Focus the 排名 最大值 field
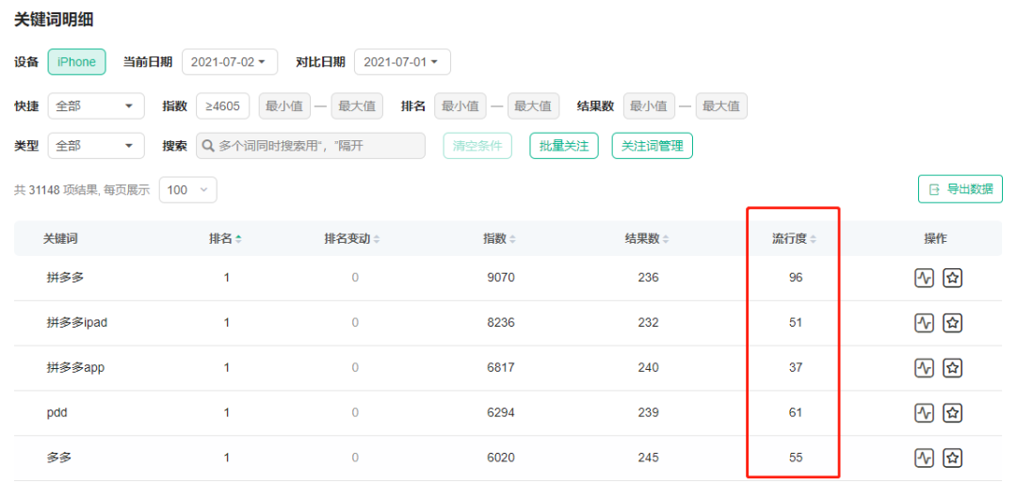The width and height of the screenshot is (1017, 482). pyautogui.click(x=533, y=106)
